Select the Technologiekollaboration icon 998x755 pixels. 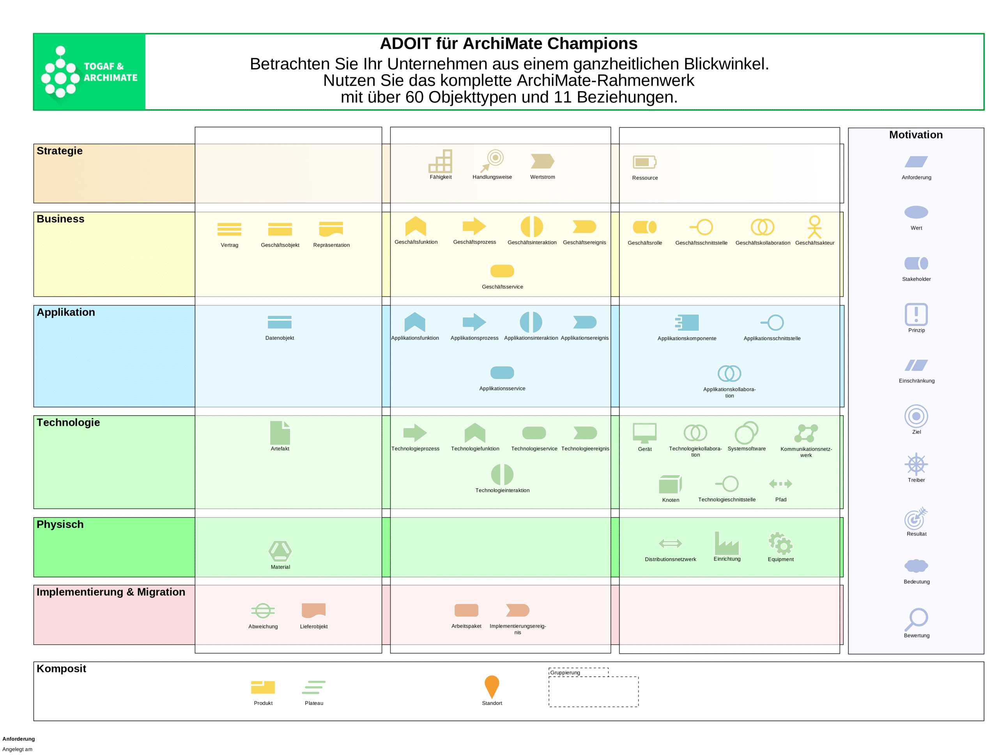tap(695, 433)
